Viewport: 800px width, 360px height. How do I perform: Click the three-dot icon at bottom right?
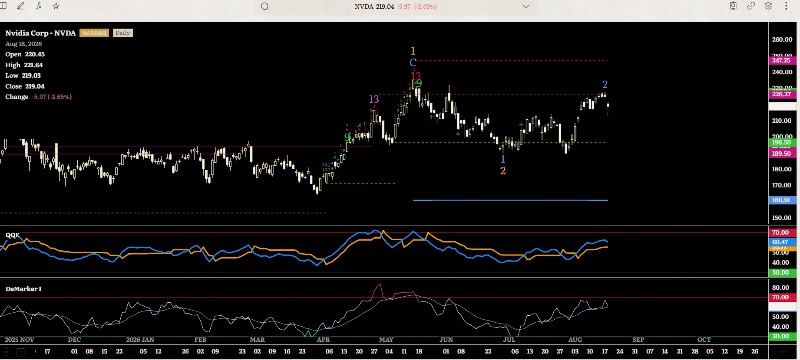coord(783,352)
